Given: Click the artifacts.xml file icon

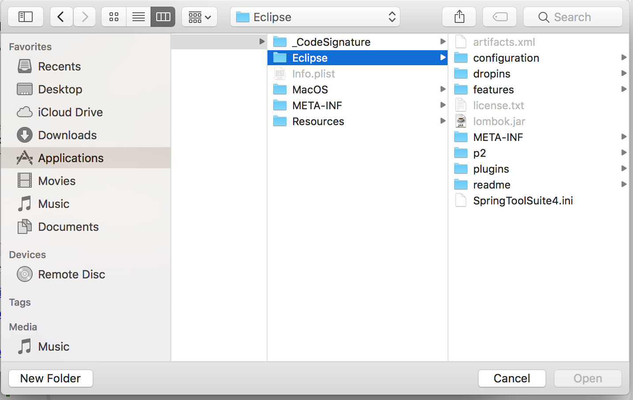Looking at the screenshot, I should tap(461, 42).
